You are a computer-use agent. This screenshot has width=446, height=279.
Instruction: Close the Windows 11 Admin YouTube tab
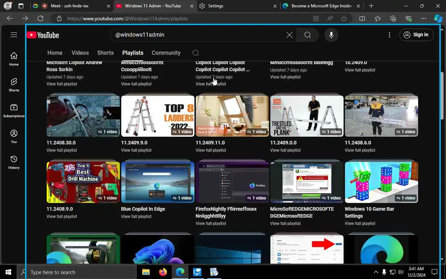click(192, 6)
